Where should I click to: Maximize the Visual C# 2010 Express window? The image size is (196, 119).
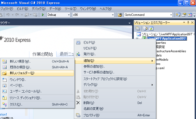tap(187, 3)
